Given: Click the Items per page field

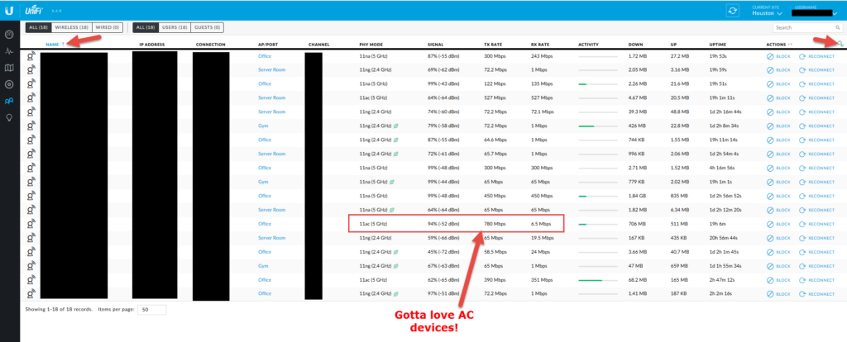Looking at the screenshot, I should (153, 310).
